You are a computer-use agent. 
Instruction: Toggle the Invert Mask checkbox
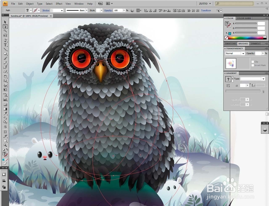click(x=253, y=65)
